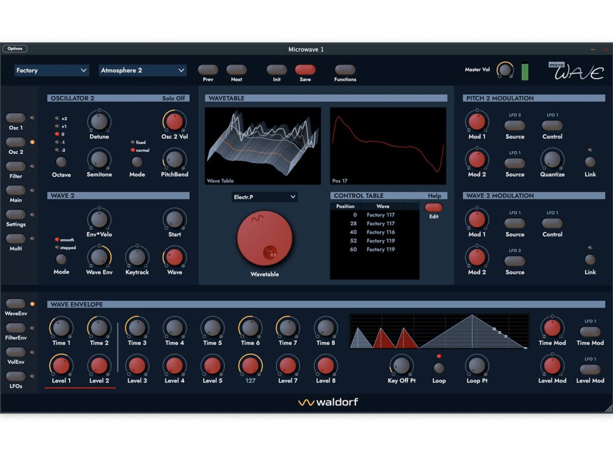The width and height of the screenshot is (613, 459).
Task: Click the Time 6 envelope knob
Action: (250, 328)
